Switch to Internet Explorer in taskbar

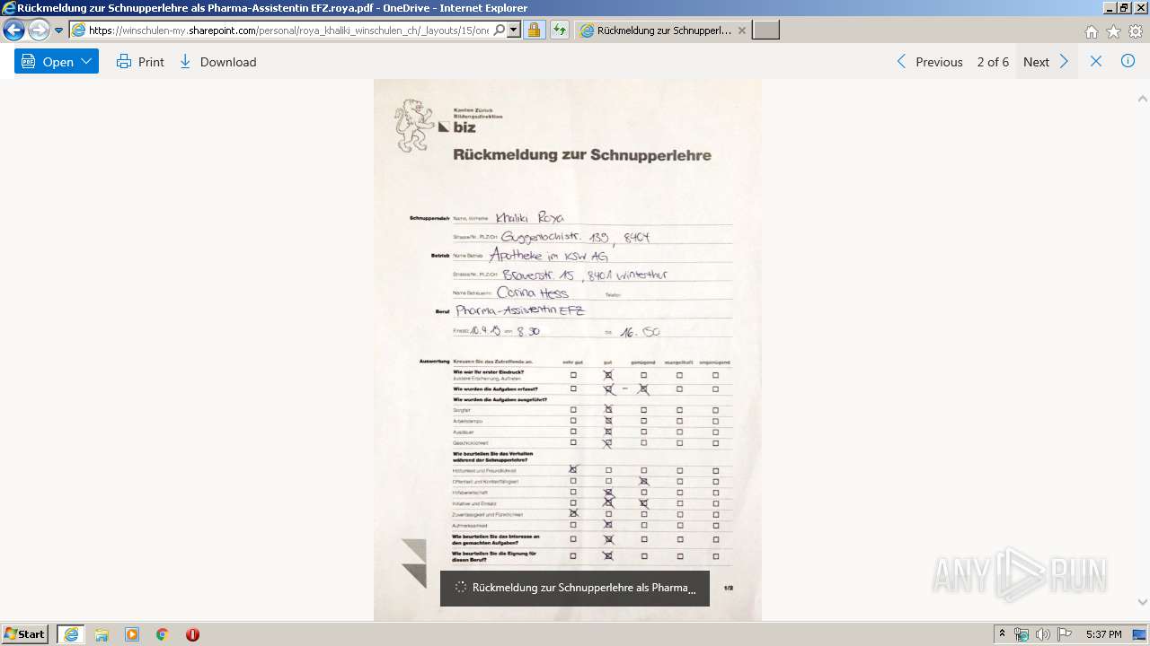coord(71,634)
